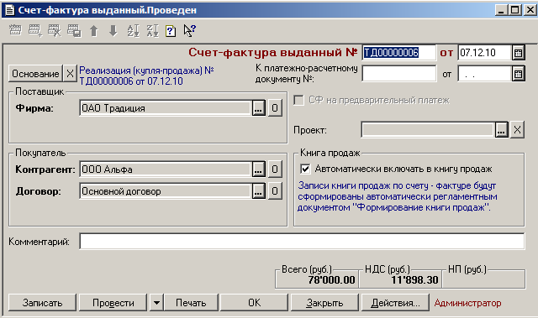
Task: Toggle the advance payment invoice checkbox
Action: tap(298, 101)
